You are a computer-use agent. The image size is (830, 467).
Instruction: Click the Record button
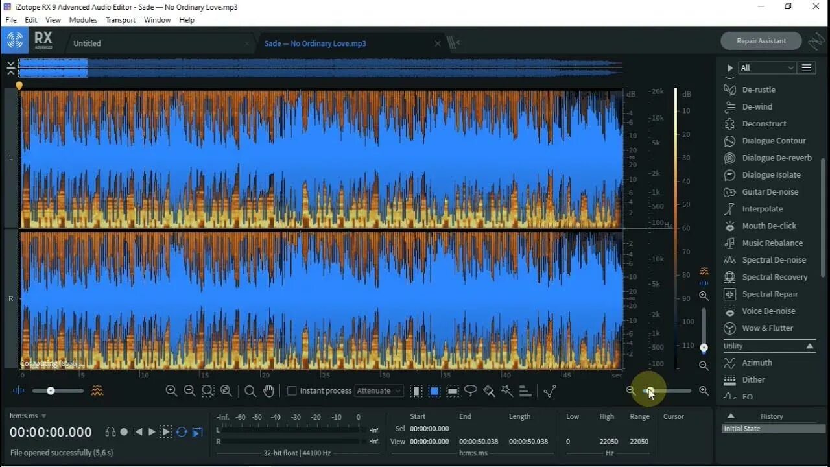(x=124, y=432)
